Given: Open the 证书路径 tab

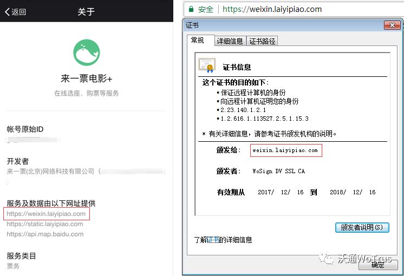Looking at the screenshot, I should pos(262,41).
